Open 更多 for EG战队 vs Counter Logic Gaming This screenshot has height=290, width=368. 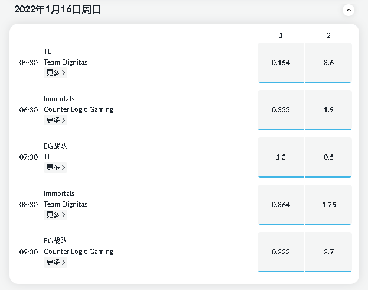click(56, 262)
